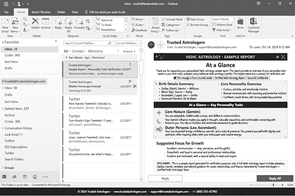Image resolution: width=295 pixels, height=196 pixels.
Task: Change sort order via Newest
Action: 129,51
